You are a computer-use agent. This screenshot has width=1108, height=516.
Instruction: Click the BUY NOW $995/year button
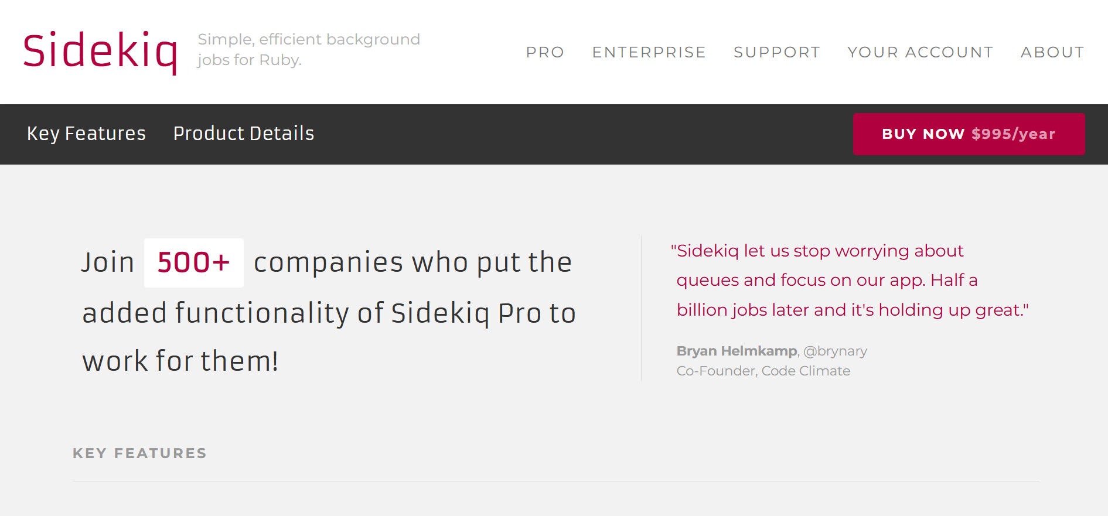click(968, 134)
